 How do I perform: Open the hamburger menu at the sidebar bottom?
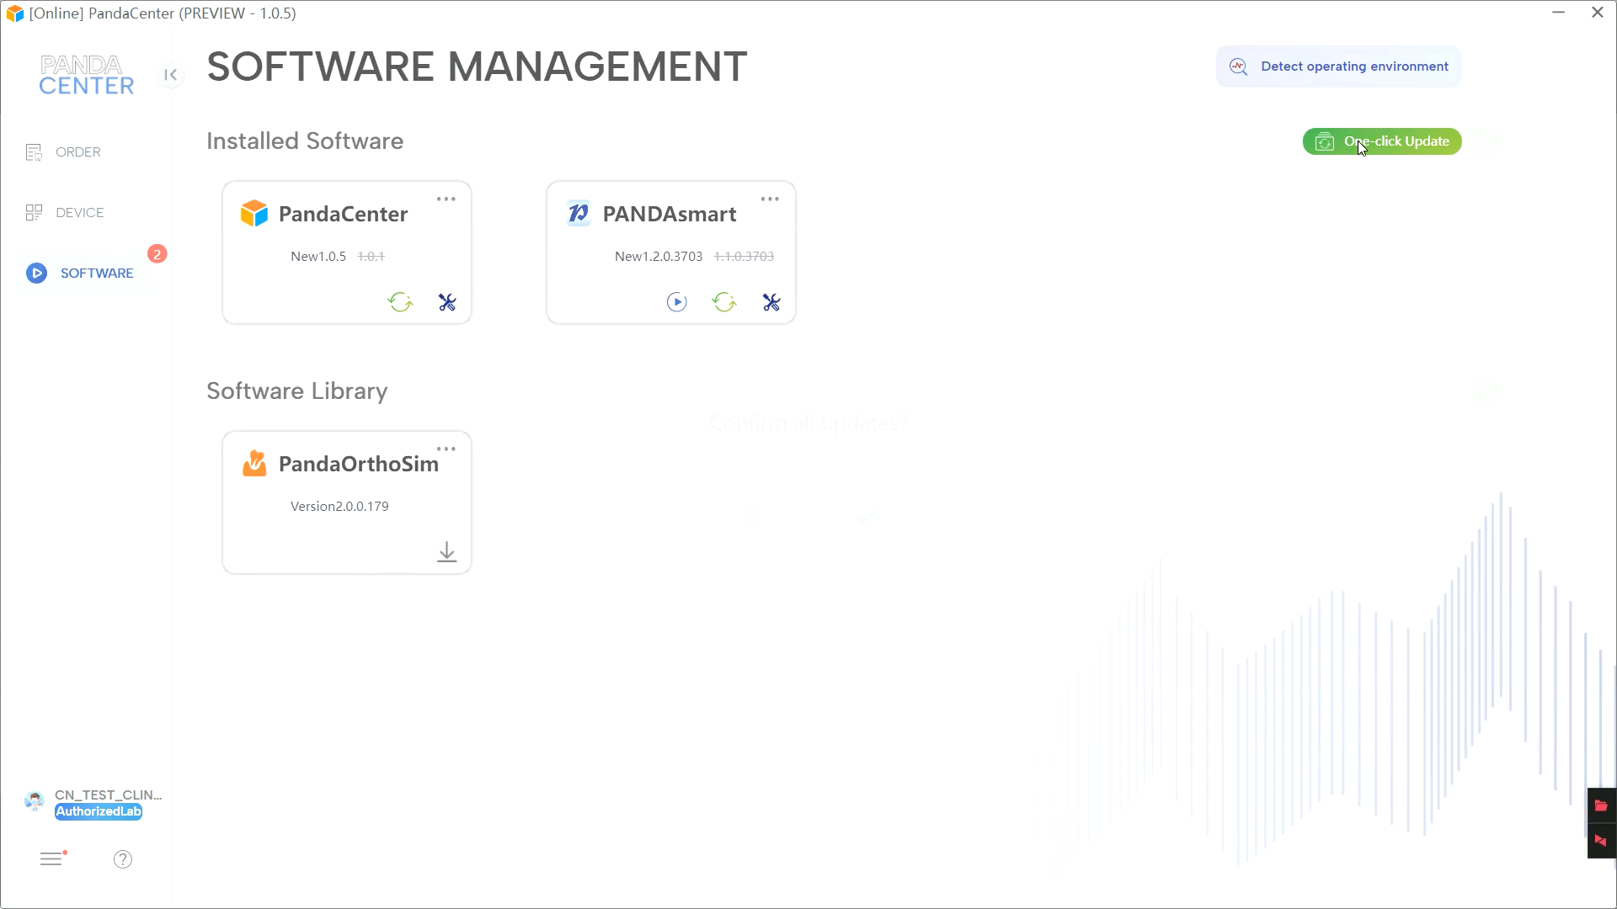51,859
